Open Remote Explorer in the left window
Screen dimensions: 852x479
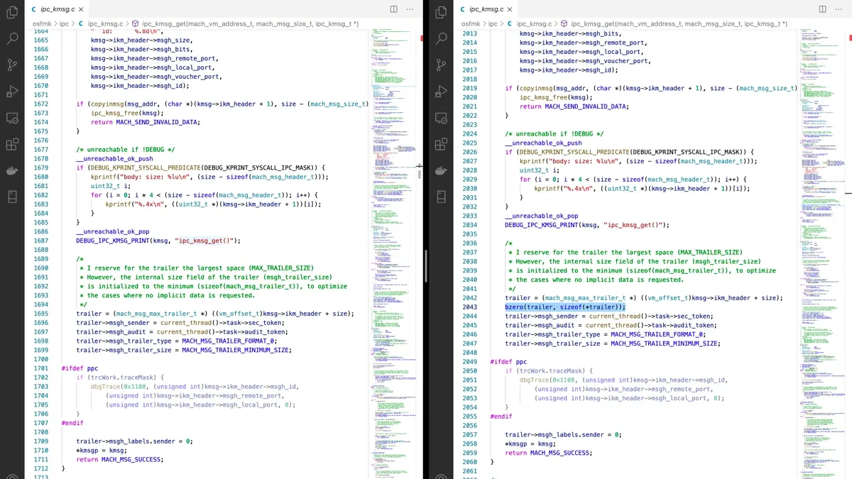coord(12,117)
